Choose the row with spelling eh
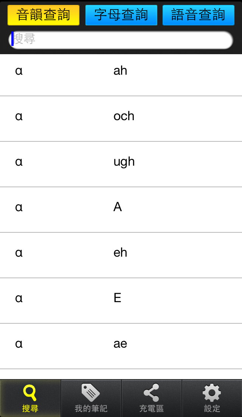This screenshot has height=417, width=242. [x=121, y=255]
